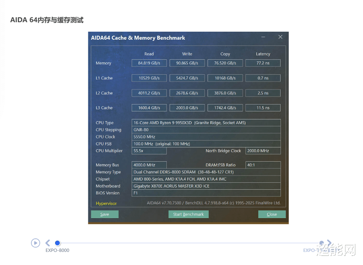This screenshot has width=363, height=265.
Task: Click CPU FSB field 100.0 MHz
Action: [x=206, y=144]
